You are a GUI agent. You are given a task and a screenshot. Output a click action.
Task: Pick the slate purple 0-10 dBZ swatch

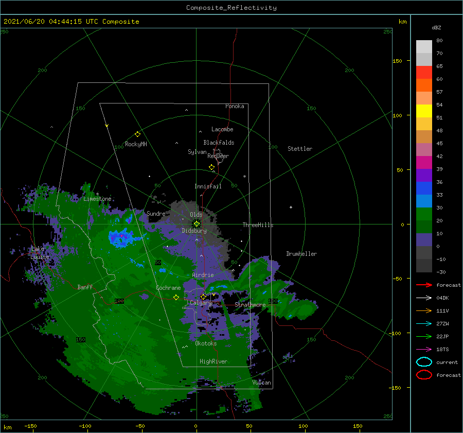pyautogui.click(x=424, y=240)
